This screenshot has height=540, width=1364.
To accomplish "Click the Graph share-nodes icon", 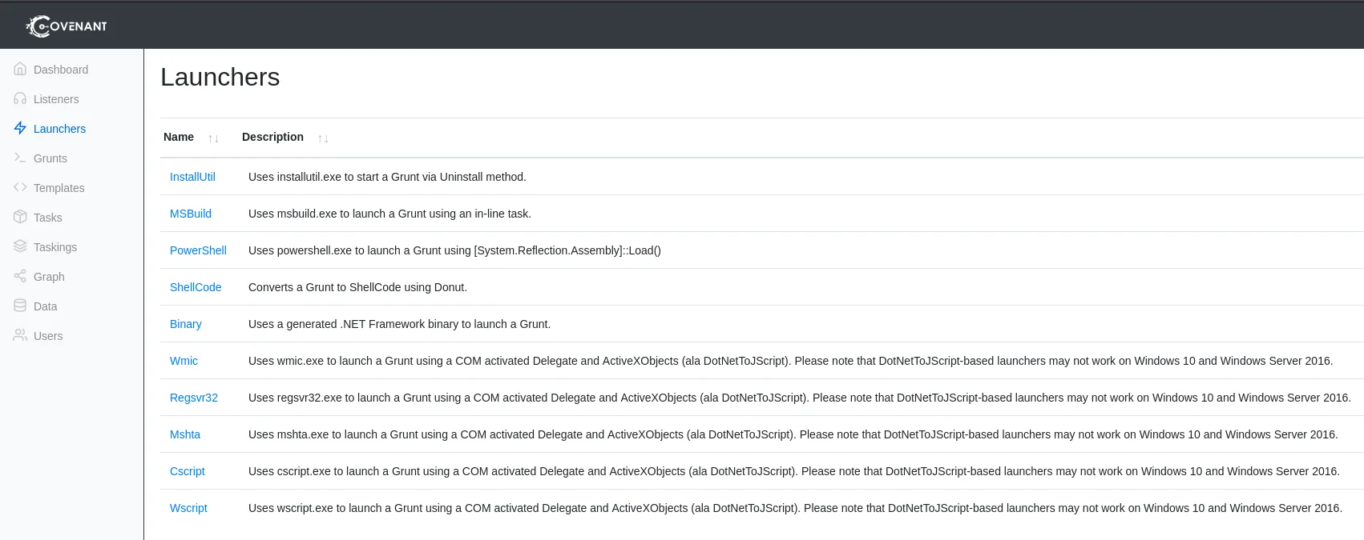I will tap(20, 277).
